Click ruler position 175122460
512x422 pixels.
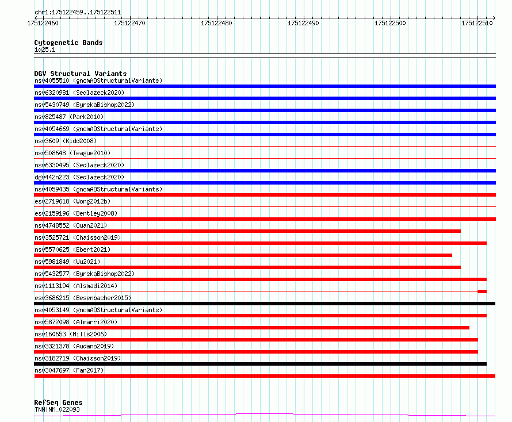tap(43, 23)
